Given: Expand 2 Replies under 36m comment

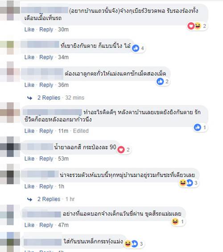Looking at the screenshot, I should [x=49, y=98].
